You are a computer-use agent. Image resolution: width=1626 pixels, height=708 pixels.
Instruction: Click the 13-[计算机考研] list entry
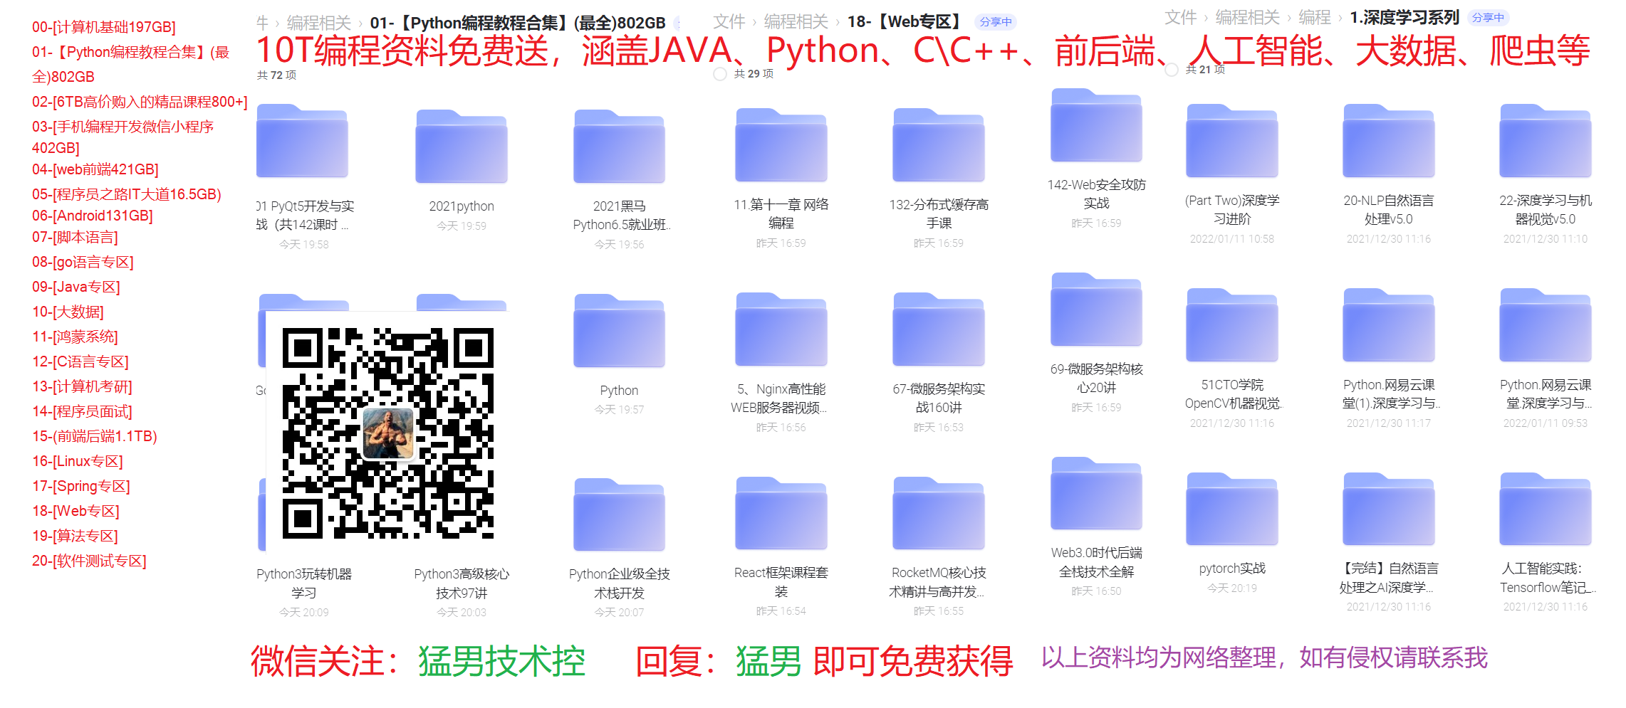(x=82, y=386)
